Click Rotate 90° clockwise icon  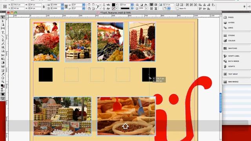[89, 5]
